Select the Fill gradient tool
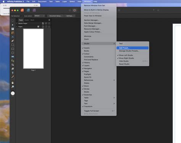Image resolution: width=181 pixels, height=143 pixels. [13, 69]
